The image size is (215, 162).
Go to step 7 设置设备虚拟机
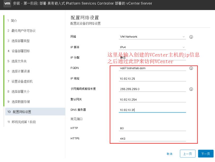pyautogui.click(x=20, y=81)
